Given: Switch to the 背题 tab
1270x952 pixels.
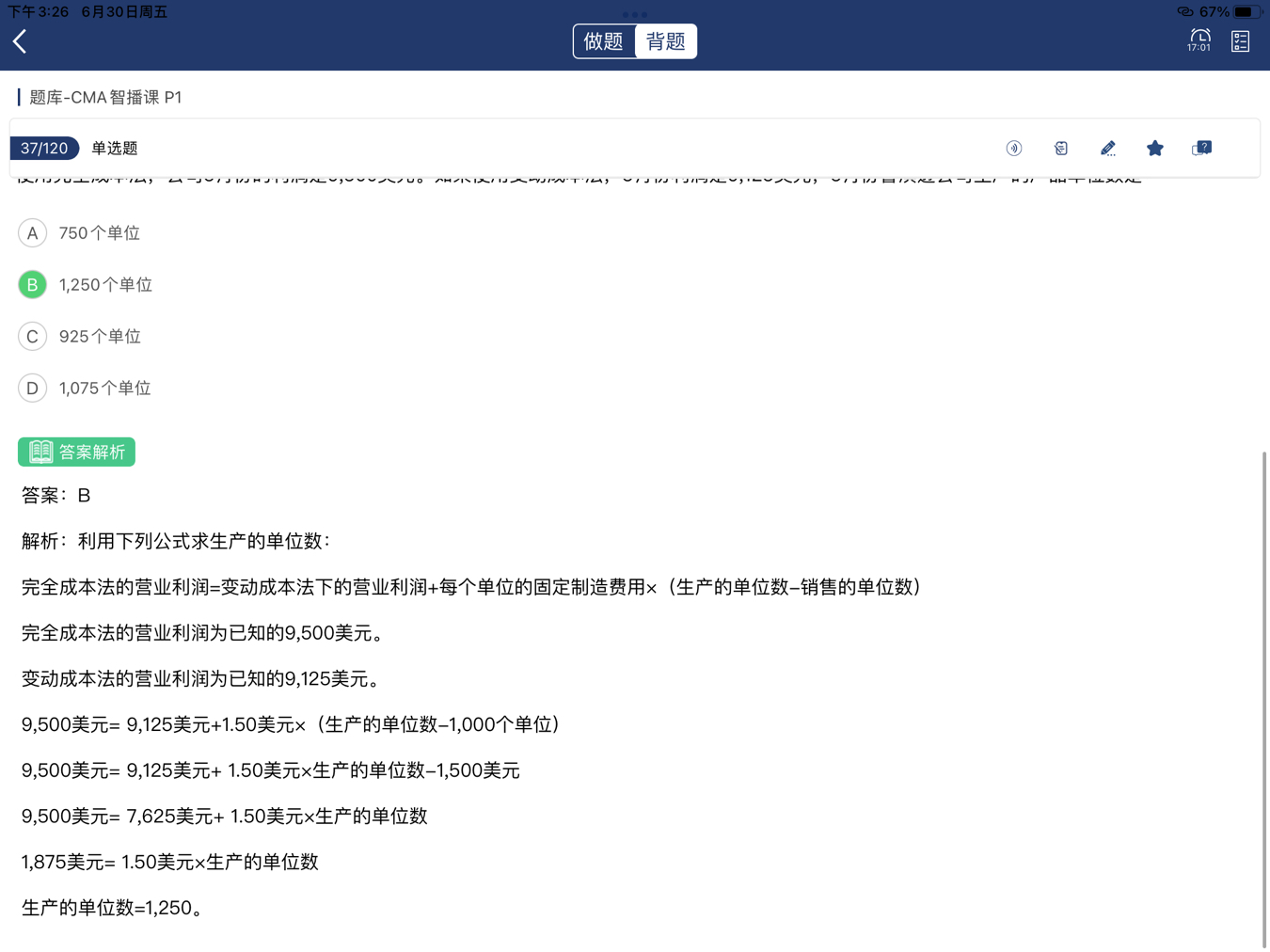Looking at the screenshot, I should 666,41.
